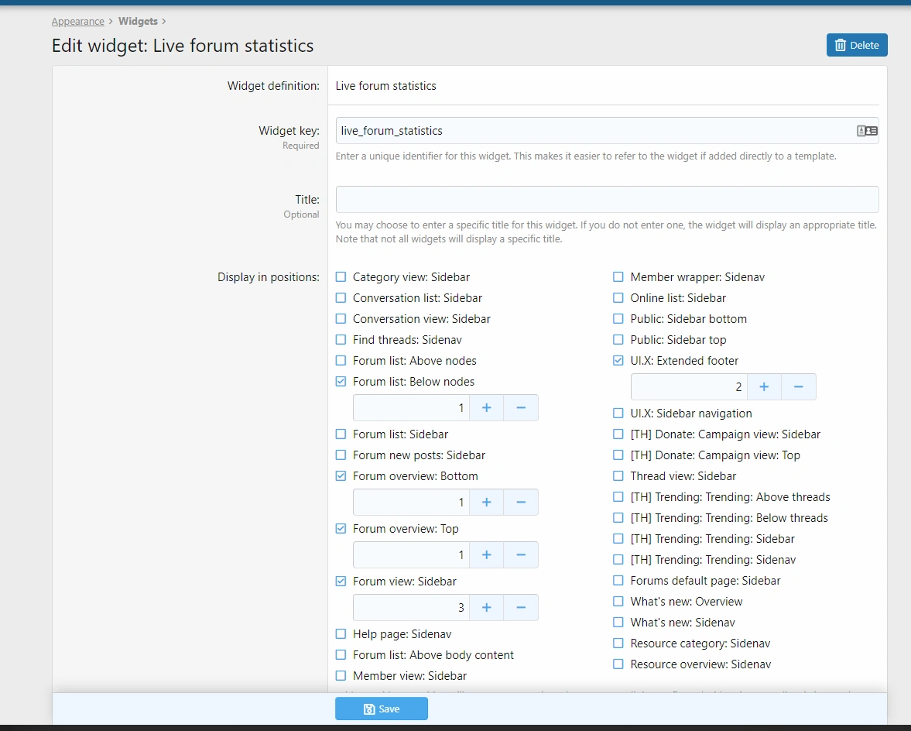Image resolution: width=911 pixels, height=731 pixels.
Task: Enable Category view: Sidebar position
Action: [x=341, y=277]
